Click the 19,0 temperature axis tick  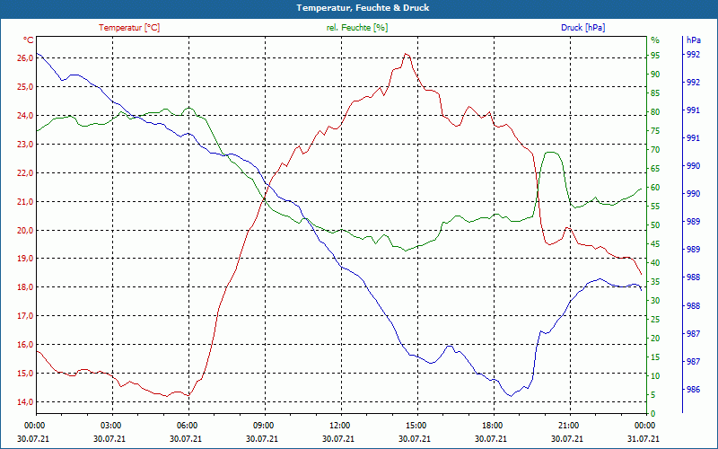(26, 259)
